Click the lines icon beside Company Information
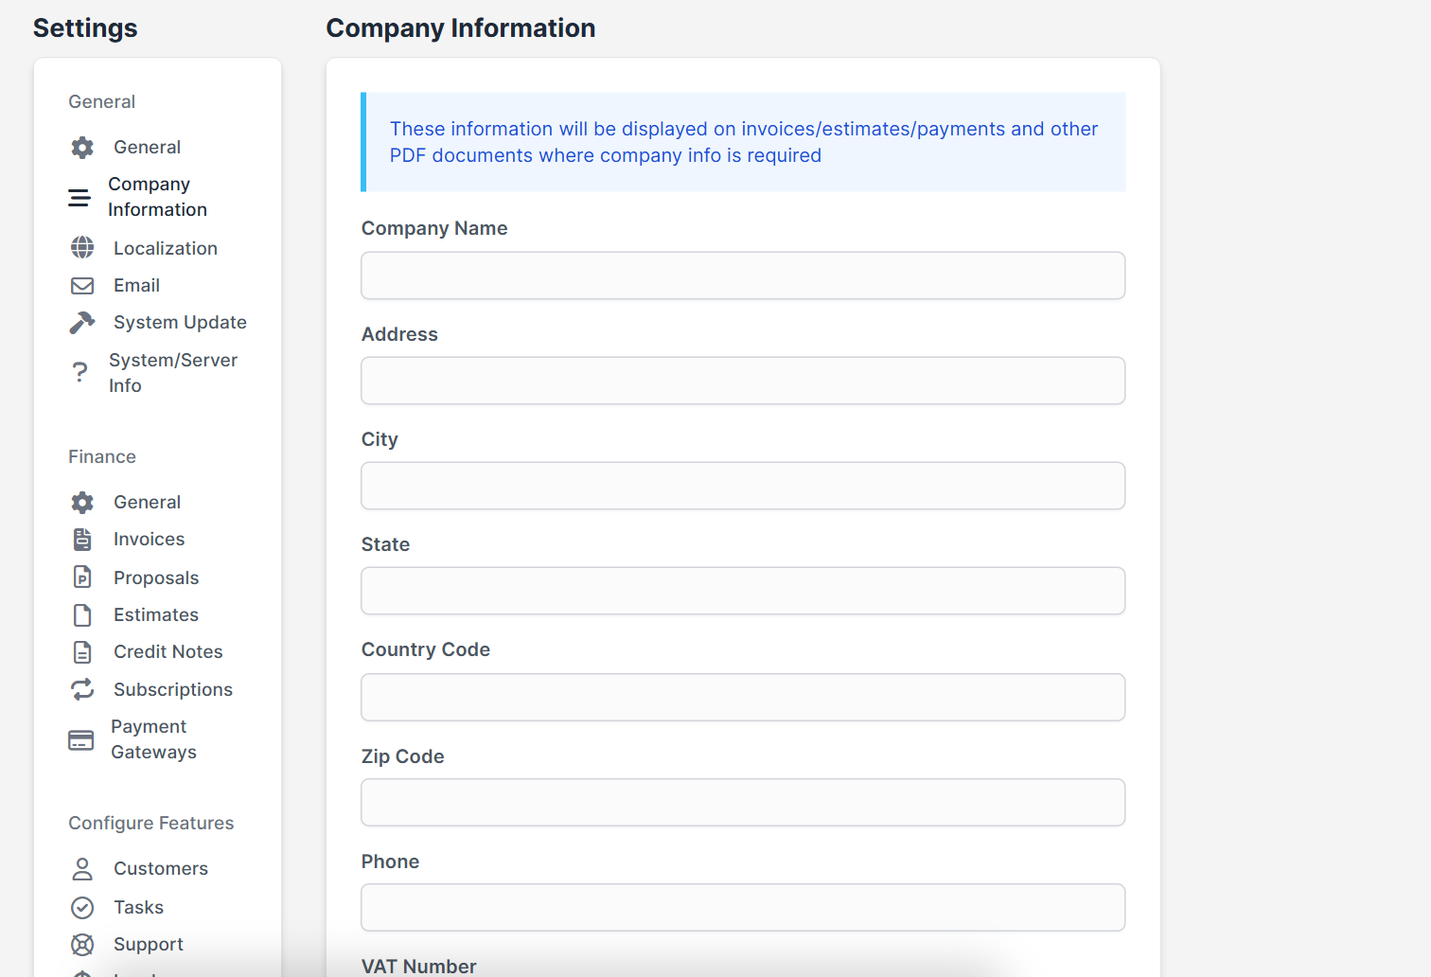The width and height of the screenshot is (1431, 977). point(79,198)
